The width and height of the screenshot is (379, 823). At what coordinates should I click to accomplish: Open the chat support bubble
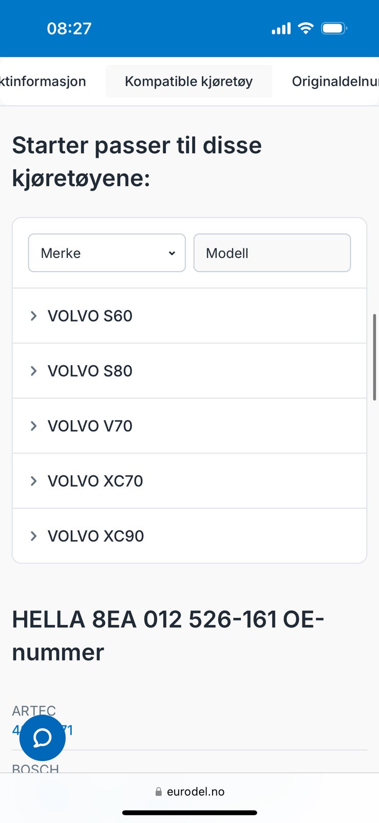(42, 738)
